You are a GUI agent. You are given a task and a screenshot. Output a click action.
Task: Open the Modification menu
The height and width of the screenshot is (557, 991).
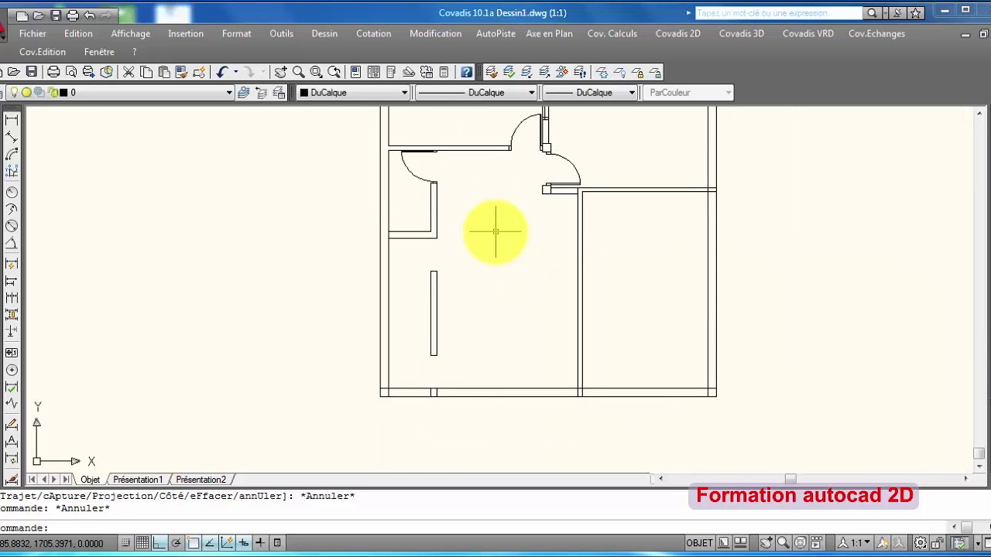pos(435,33)
